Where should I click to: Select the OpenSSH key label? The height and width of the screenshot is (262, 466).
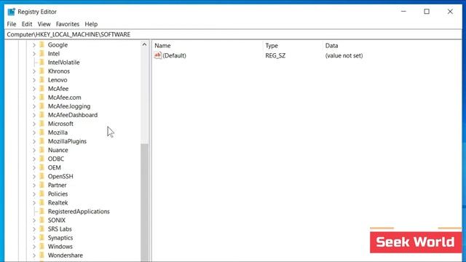[60, 176]
